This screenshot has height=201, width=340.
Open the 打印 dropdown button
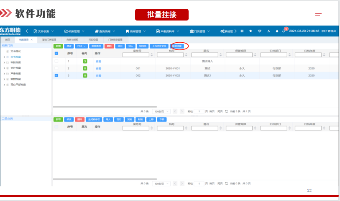coord(82,46)
